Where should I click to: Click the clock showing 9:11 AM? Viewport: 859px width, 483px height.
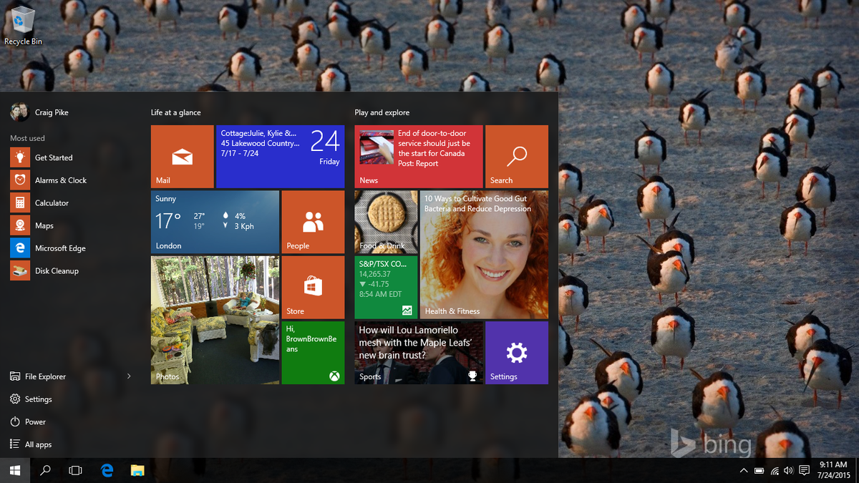(833, 470)
